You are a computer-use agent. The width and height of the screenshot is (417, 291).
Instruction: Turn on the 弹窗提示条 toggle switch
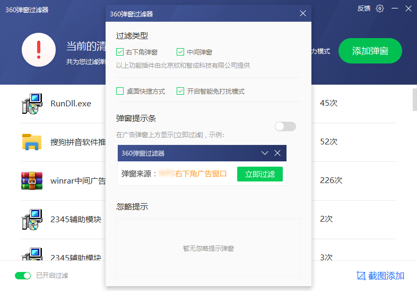coord(285,126)
